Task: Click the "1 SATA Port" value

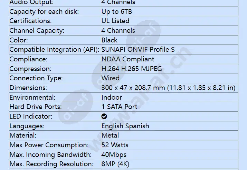Action: point(119,107)
